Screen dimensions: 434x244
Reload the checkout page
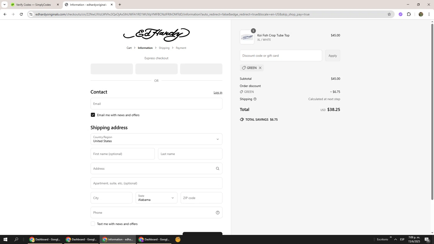coord(21,14)
